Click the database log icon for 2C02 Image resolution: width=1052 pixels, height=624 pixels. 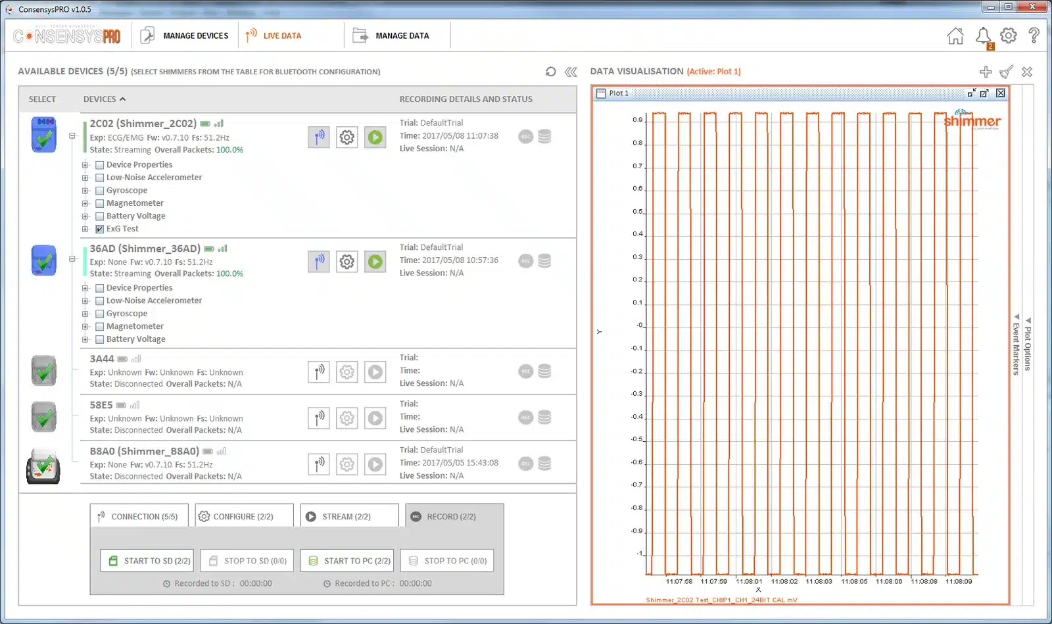point(544,136)
